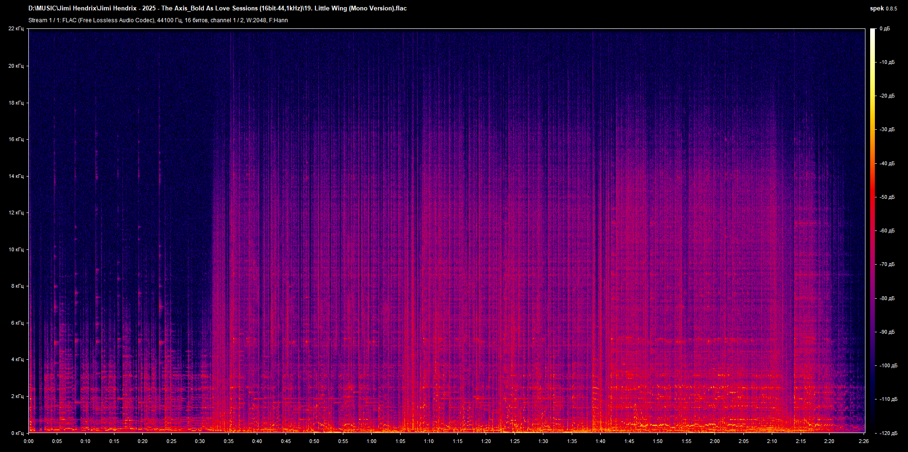The height and width of the screenshot is (452, 908).
Task: Click the 2:26 end mark on the time axis
Action: pyautogui.click(x=864, y=441)
